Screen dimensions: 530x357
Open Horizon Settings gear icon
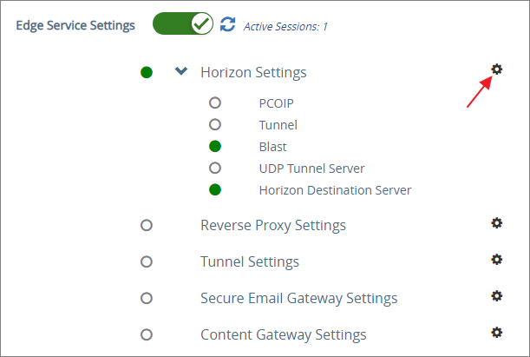pos(497,70)
